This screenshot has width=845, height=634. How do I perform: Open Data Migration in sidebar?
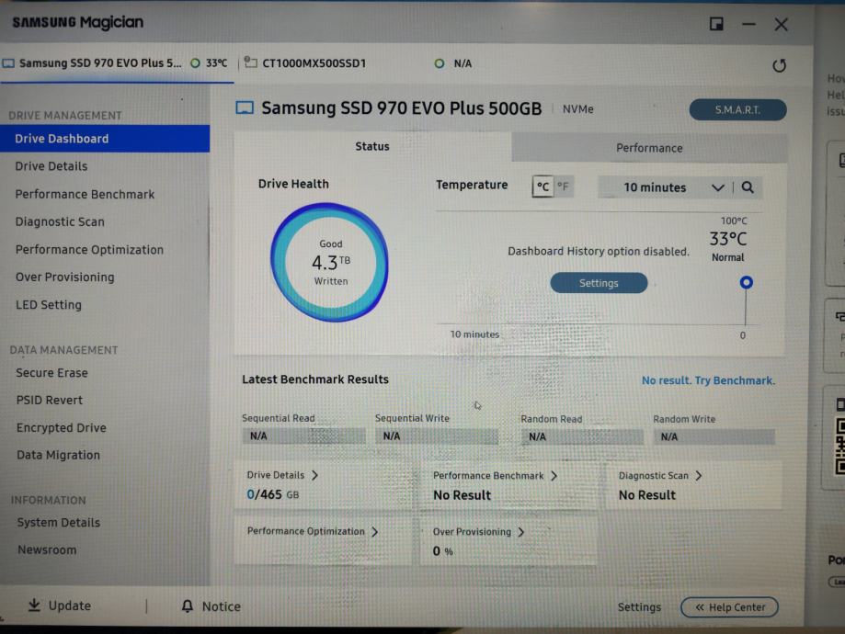point(58,455)
